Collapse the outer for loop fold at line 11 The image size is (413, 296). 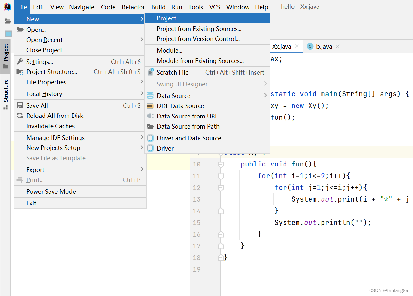(x=221, y=176)
